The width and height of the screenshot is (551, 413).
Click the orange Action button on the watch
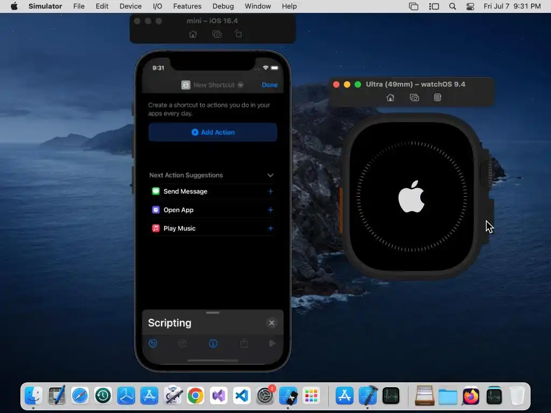click(341, 210)
